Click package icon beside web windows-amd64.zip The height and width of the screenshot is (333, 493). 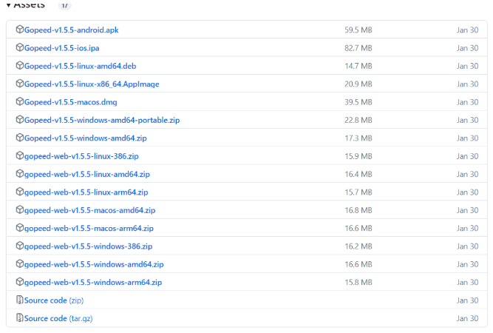pyautogui.click(x=19, y=263)
